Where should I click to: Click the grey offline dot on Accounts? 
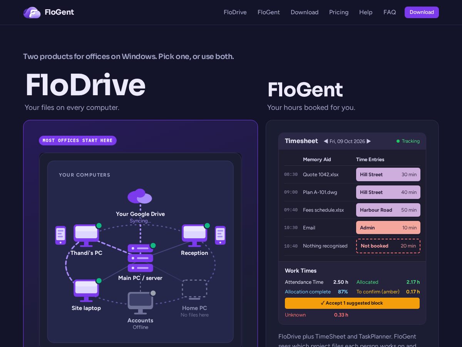(153, 293)
